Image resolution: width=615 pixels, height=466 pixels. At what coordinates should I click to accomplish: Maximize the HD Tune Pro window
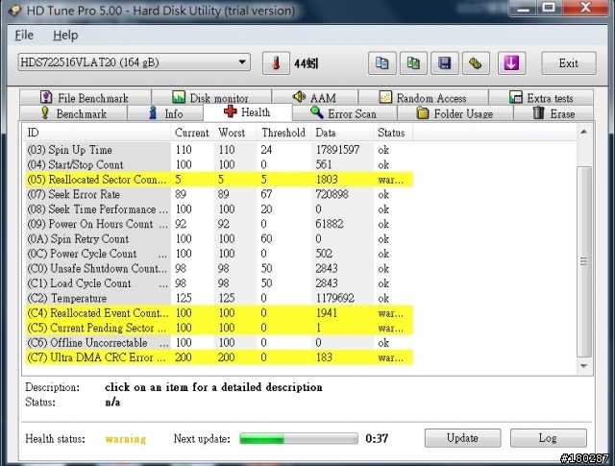pos(549,8)
